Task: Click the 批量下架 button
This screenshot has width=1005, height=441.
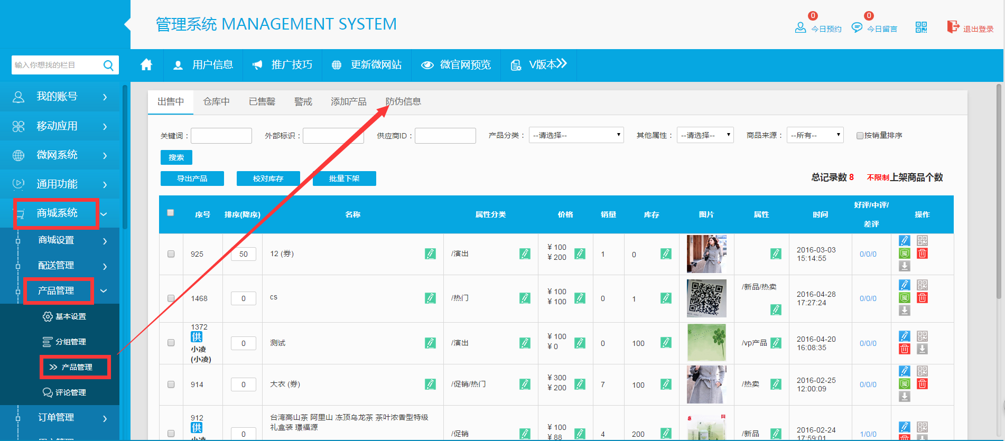Action: [x=345, y=179]
